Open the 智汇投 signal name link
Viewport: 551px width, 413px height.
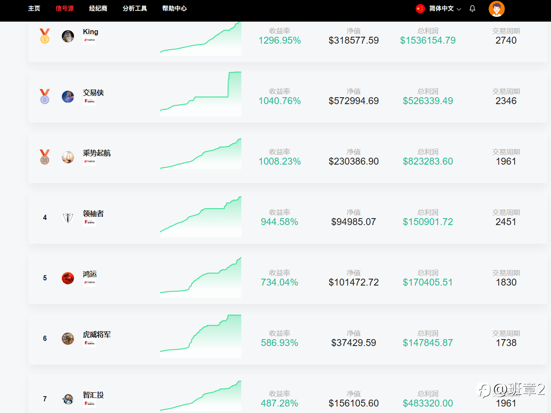pos(93,395)
